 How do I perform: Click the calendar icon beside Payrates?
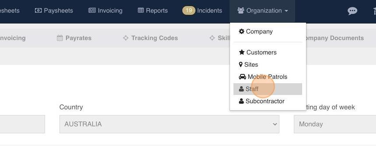(x=60, y=38)
